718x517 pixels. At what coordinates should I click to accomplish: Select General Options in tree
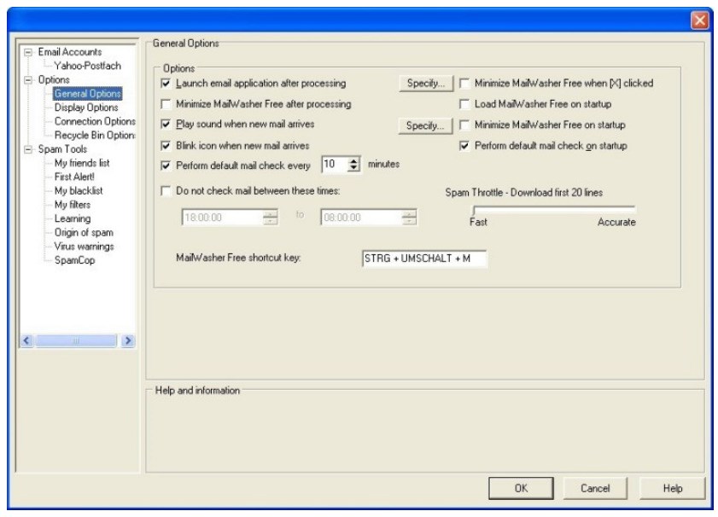(87, 94)
